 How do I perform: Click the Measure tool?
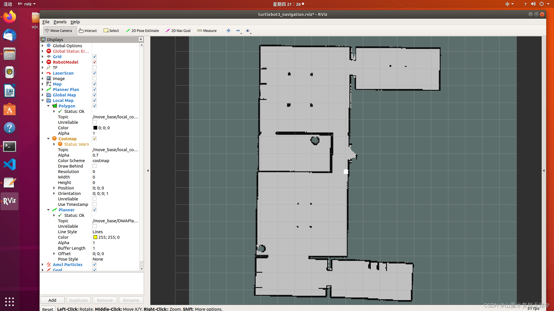coord(207,30)
